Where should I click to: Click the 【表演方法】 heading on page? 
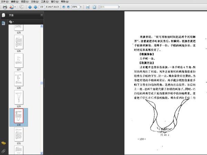147,63
